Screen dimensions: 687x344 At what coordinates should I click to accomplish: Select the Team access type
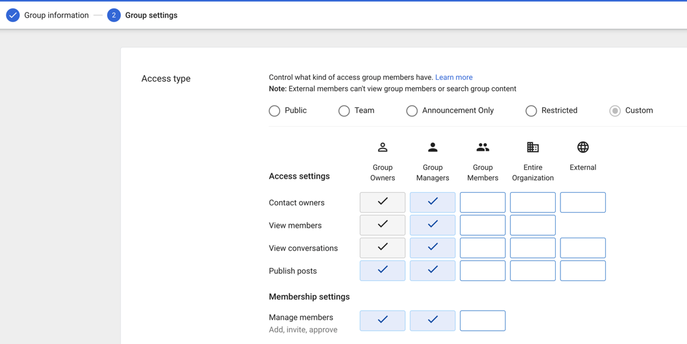point(344,111)
